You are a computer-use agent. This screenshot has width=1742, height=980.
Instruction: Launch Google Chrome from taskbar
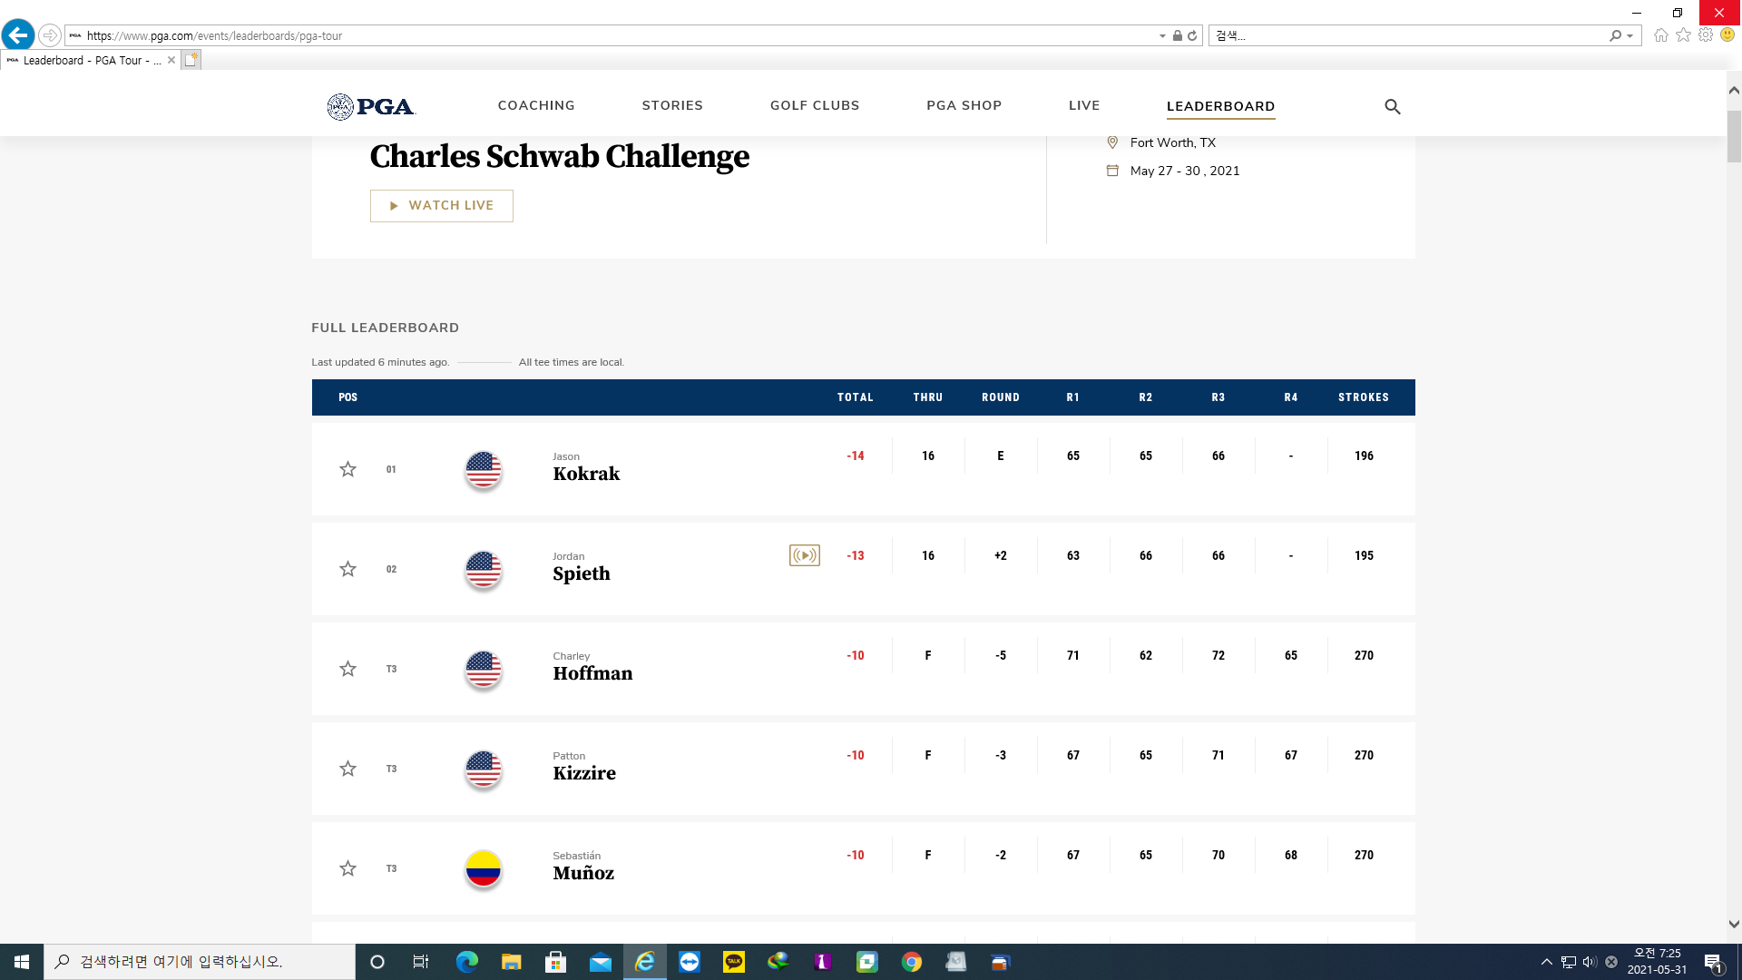[x=912, y=962]
